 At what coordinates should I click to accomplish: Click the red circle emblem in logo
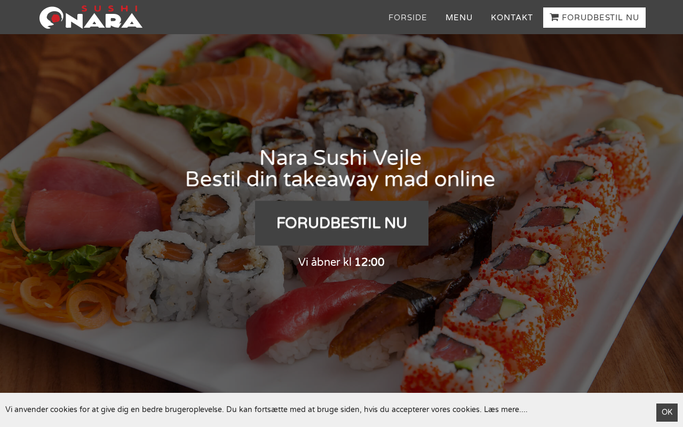(x=55, y=19)
